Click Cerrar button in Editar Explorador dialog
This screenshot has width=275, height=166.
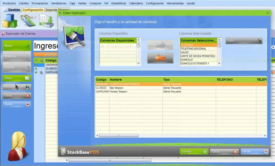coord(224,151)
